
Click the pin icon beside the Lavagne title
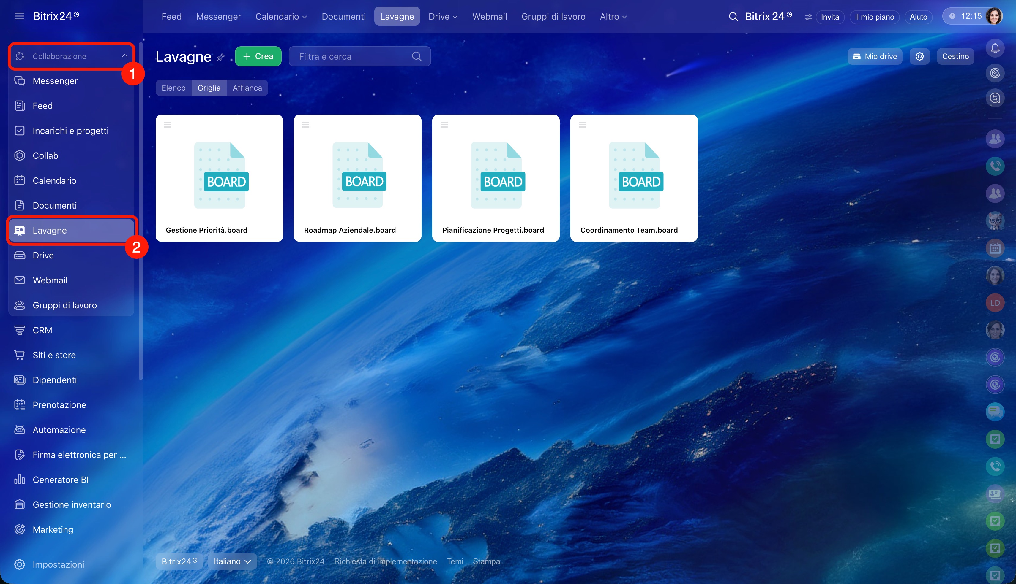pos(220,57)
